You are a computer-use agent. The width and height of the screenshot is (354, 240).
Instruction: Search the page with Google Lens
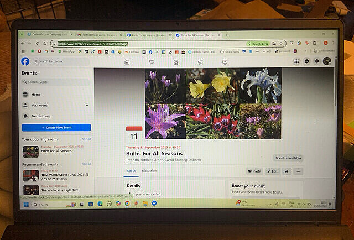(258, 44)
